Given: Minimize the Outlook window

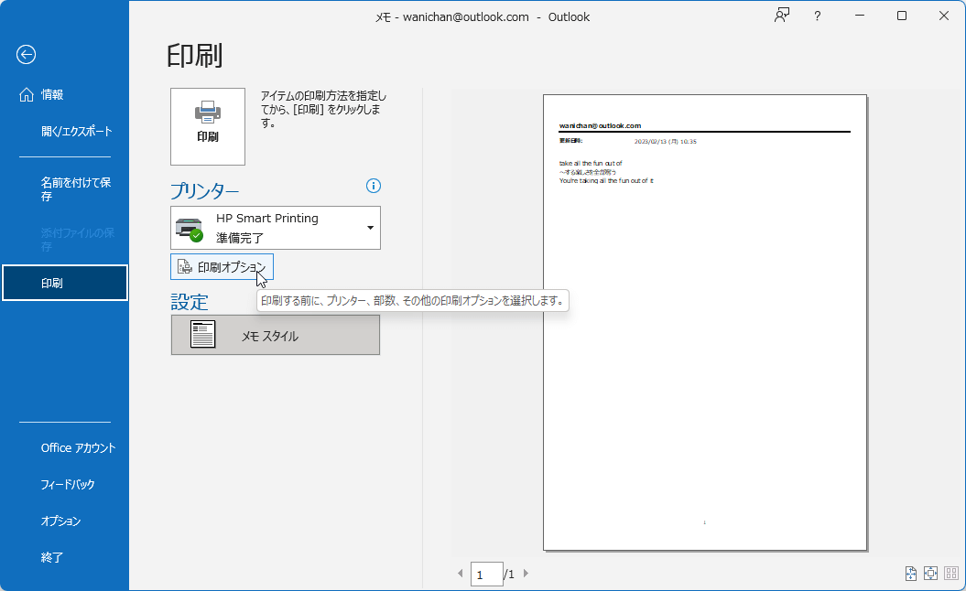Looking at the screenshot, I should 860,16.
